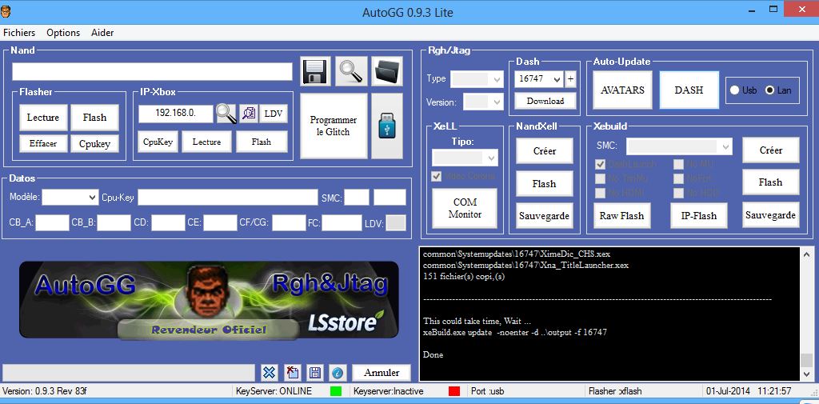Open the Fichiers menu
Screen dimensions: 819x404
[19, 33]
